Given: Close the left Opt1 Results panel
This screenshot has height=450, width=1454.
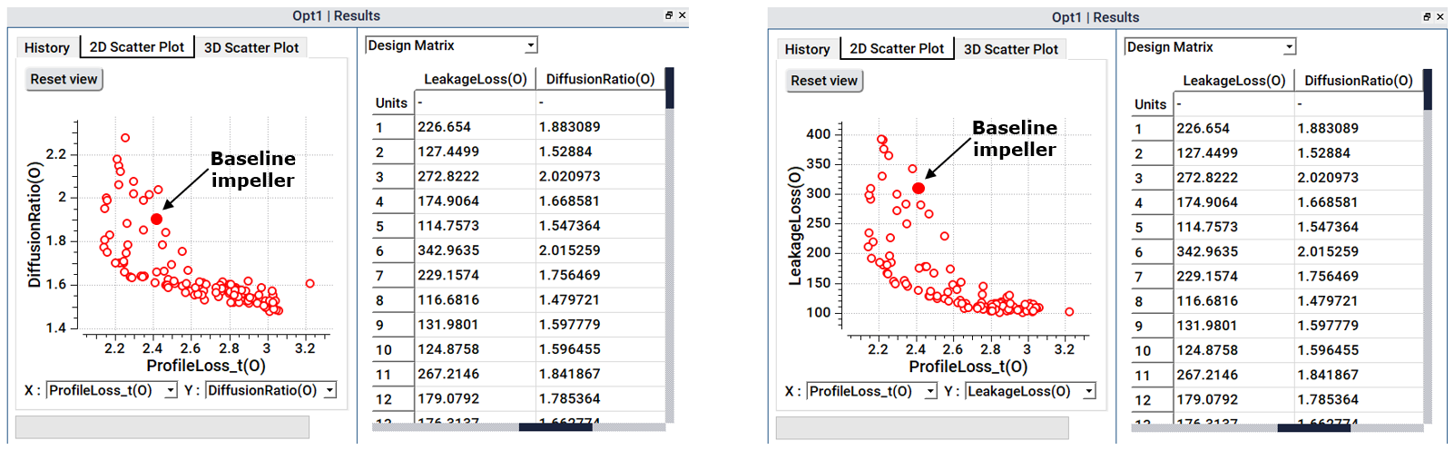Looking at the screenshot, I should 683,15.
